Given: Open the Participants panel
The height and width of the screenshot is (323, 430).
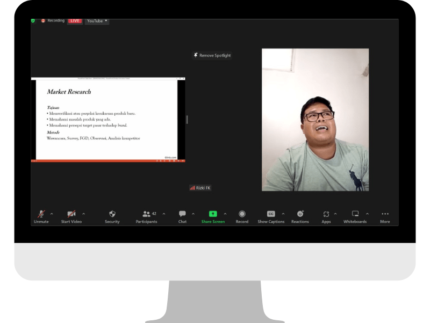Looking at the screenshot, I should point(146,217).
